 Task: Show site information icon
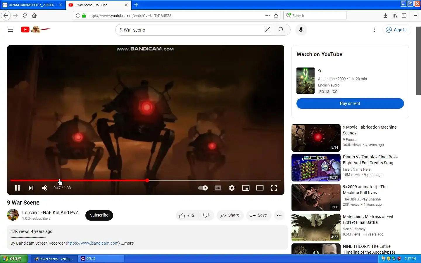click(78, 15)
